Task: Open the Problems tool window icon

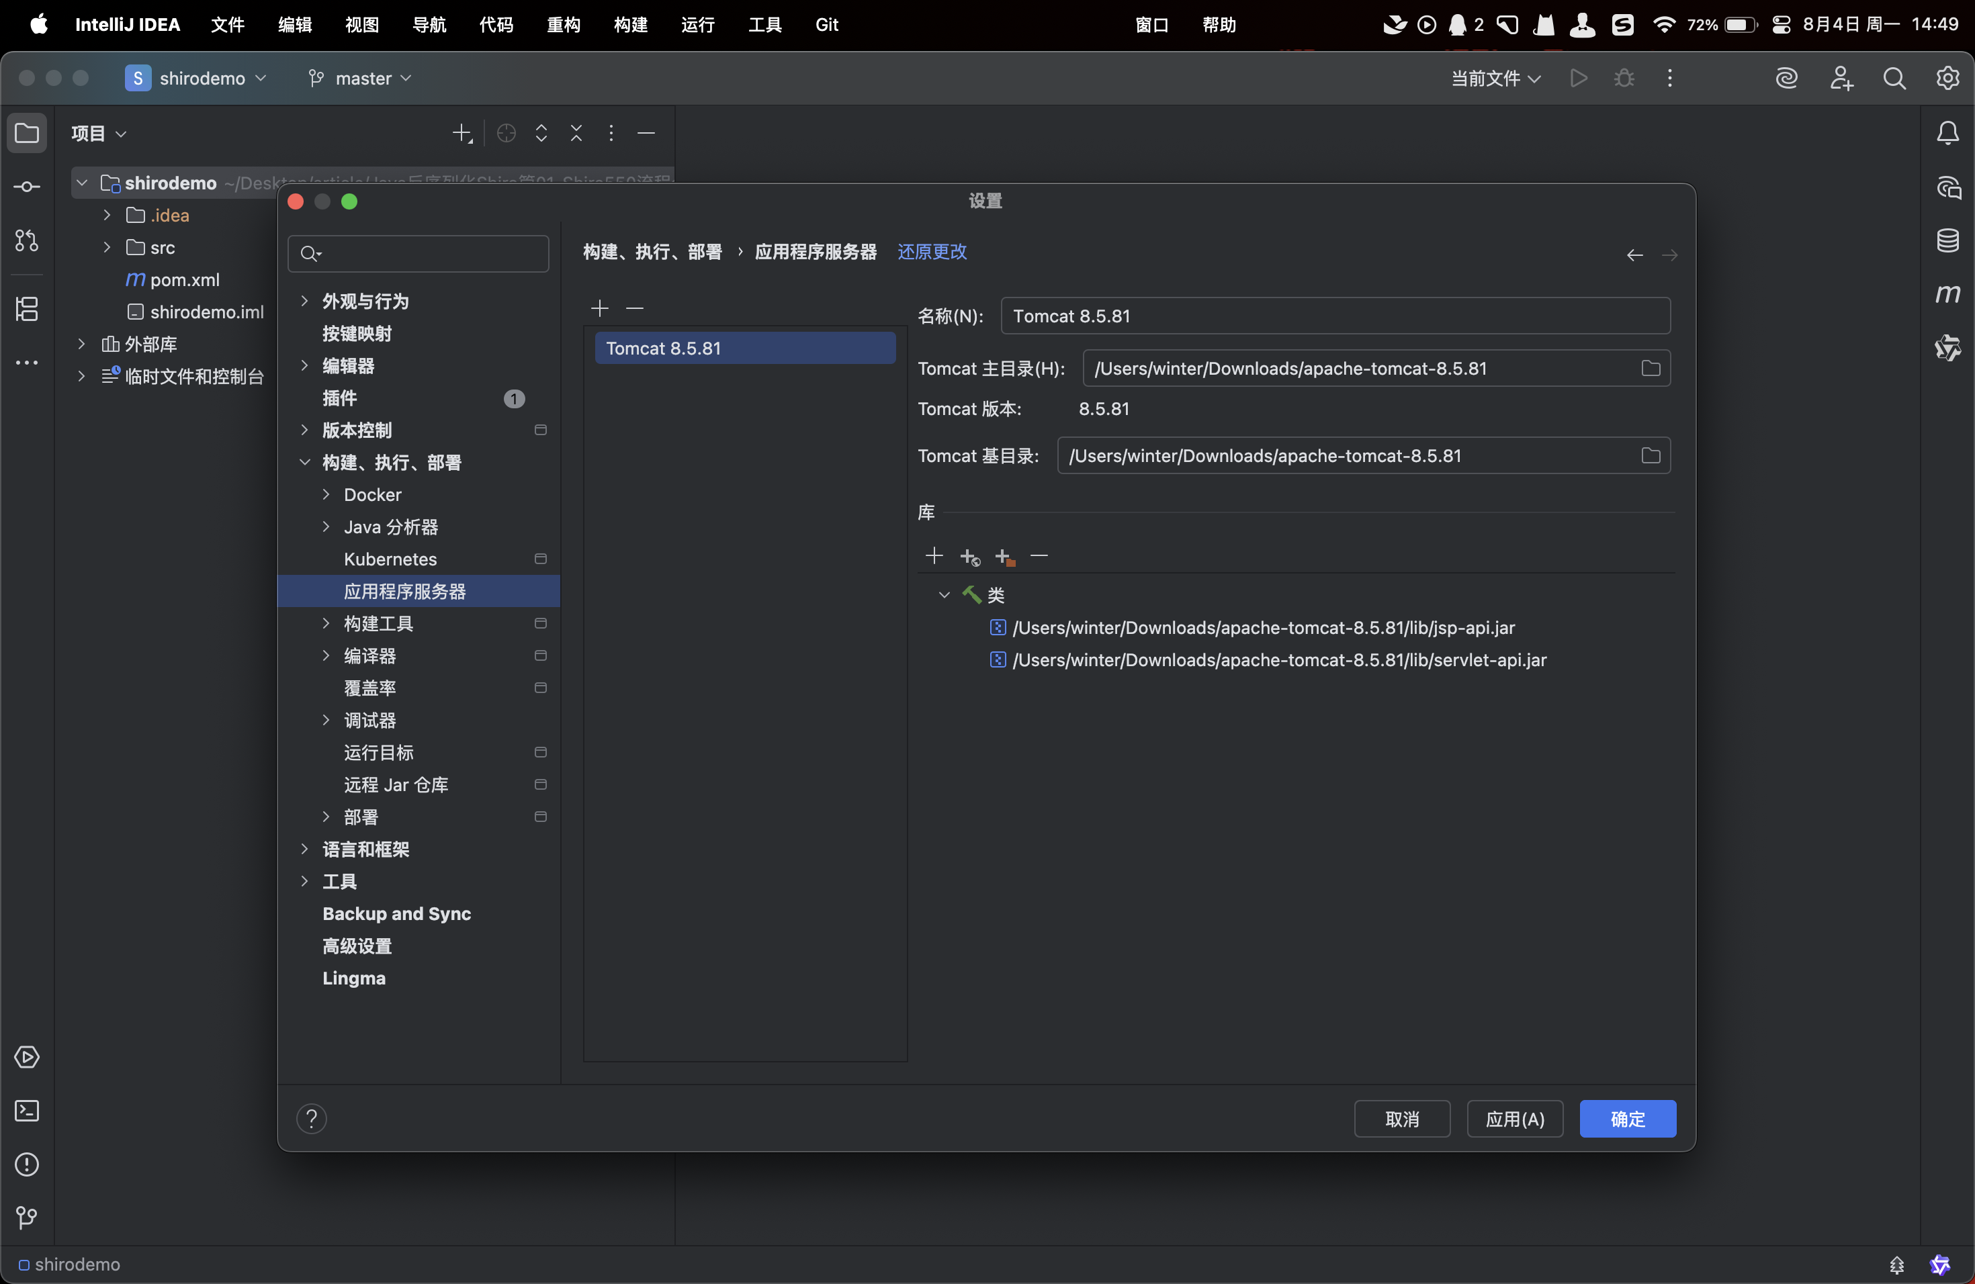Action: click(x=27, y=1164)
